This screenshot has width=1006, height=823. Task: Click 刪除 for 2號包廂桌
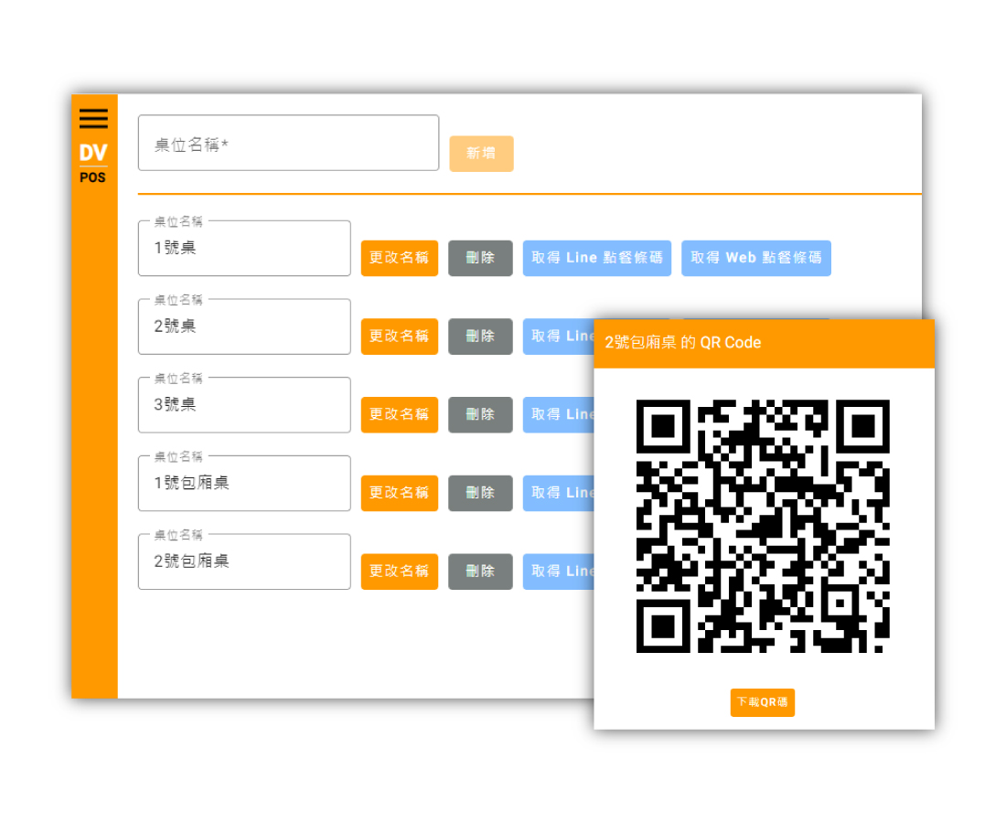pos(480,571)
